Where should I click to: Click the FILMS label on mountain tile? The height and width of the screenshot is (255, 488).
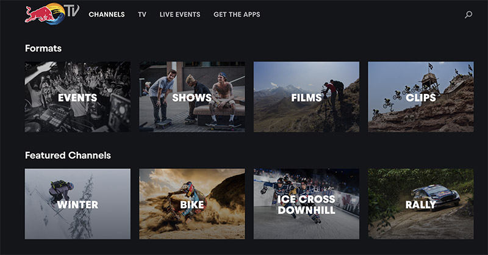click(306, 98)
